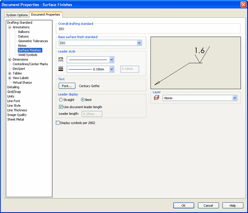Select Geometric Tolerances in the tree
Viewport: 248px width, 213px height.
coord(33,41)
